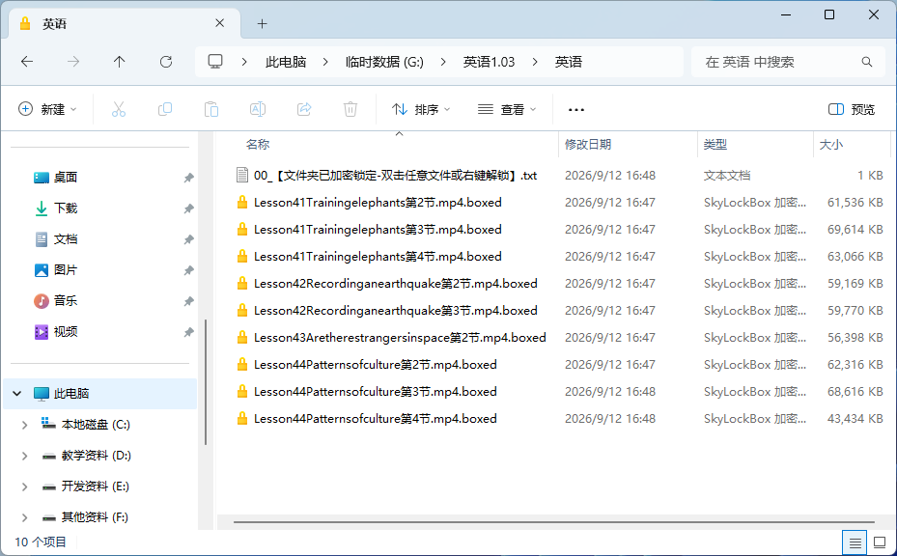Toggle the Preview (预览) pane
The height and width of the screenshot is (556, 897).
point(852,109)
